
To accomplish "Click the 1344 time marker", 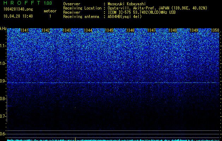I will pos(88,30).
